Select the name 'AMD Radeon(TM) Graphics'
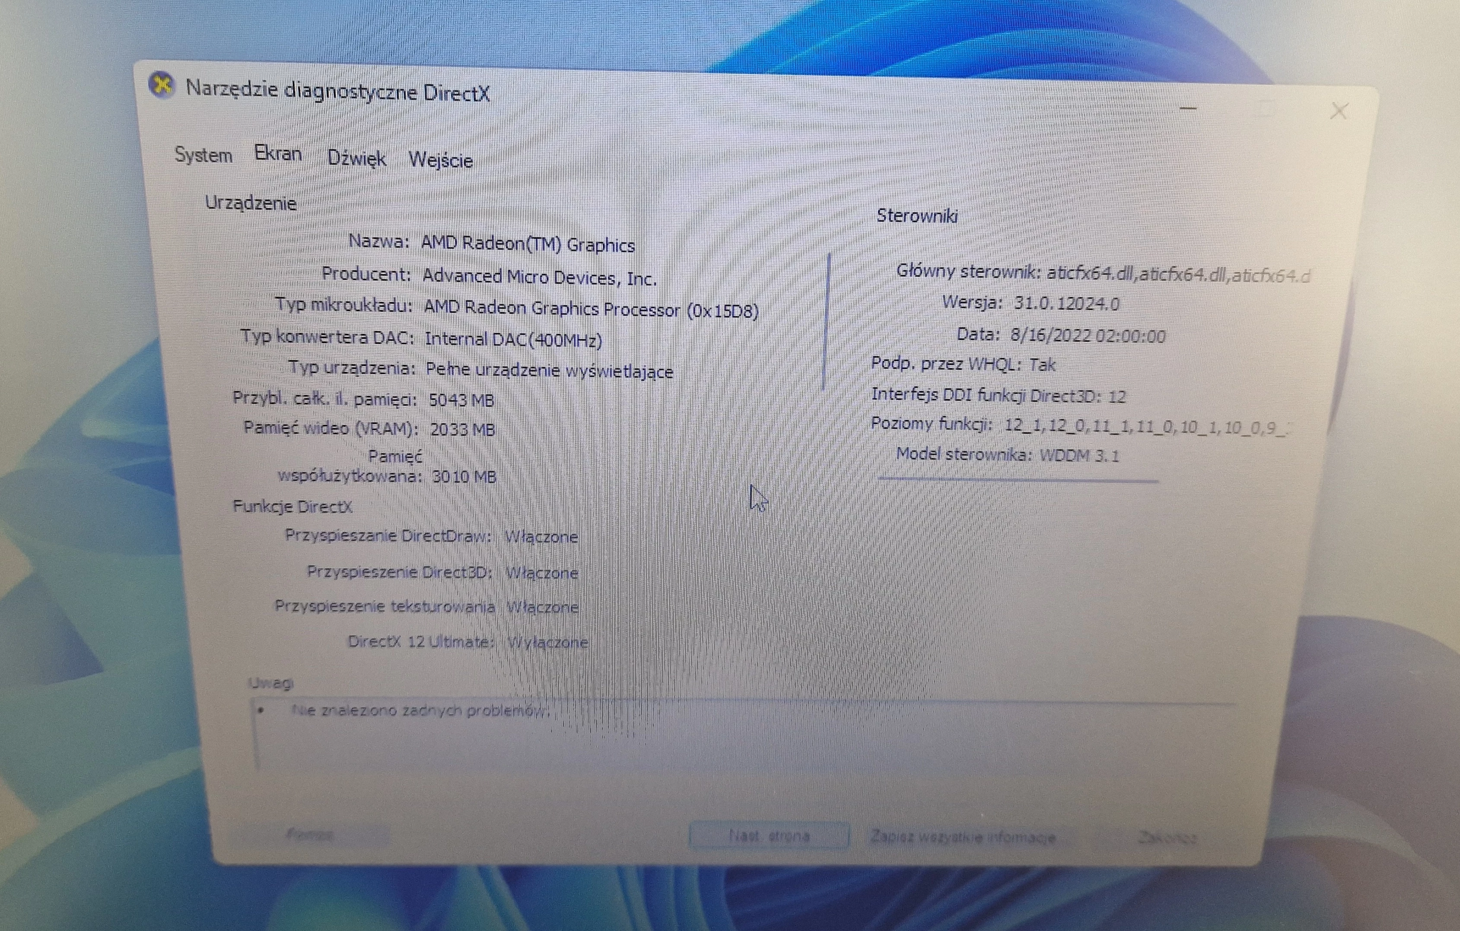Image resolution: width=1460 pixels, height=931 pixels. coord(528,244)
